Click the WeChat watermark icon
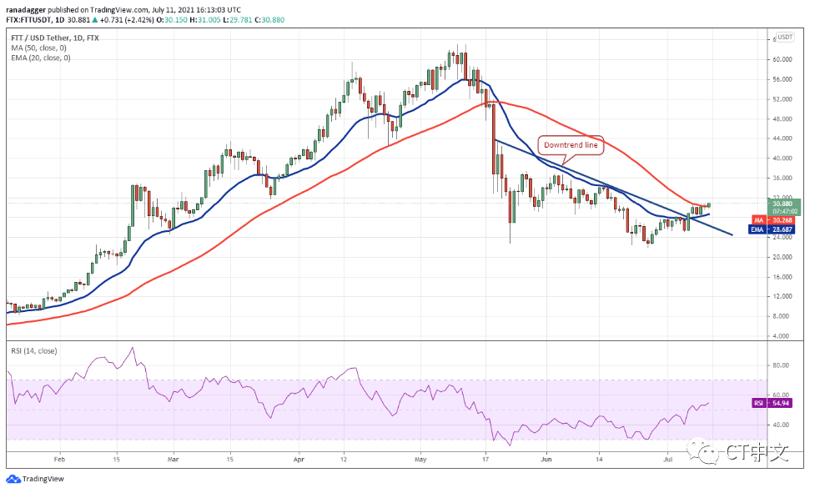The height and width of the screenshot is (488, 815). [709, 451]
